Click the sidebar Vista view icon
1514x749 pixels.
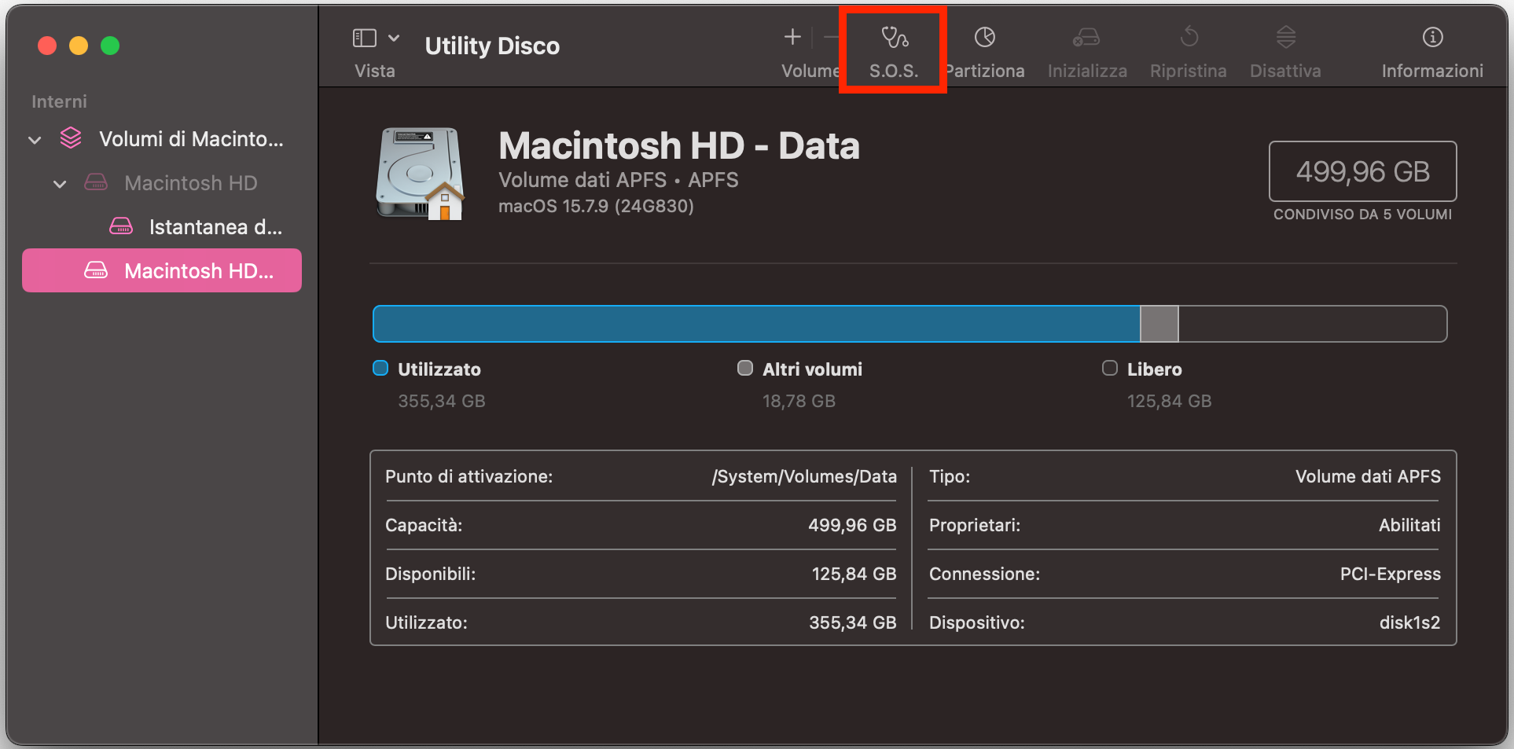[364, 38]
